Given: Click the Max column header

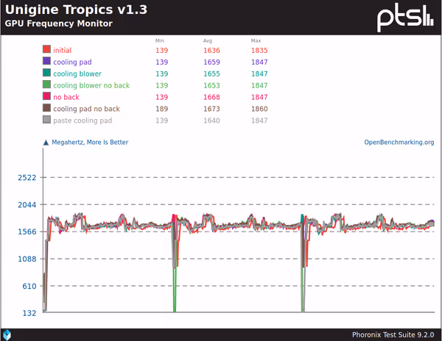Looking at the screenshot, I should point(256,40).
